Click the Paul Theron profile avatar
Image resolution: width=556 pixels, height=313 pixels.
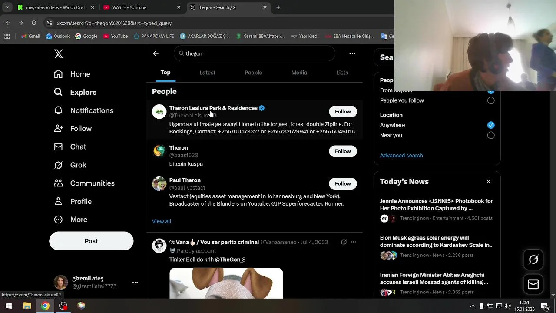(x=159, y=184)
